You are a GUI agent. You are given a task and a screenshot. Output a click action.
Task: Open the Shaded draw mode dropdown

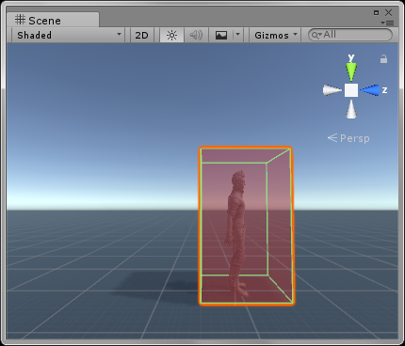click(x=69, y=35)
